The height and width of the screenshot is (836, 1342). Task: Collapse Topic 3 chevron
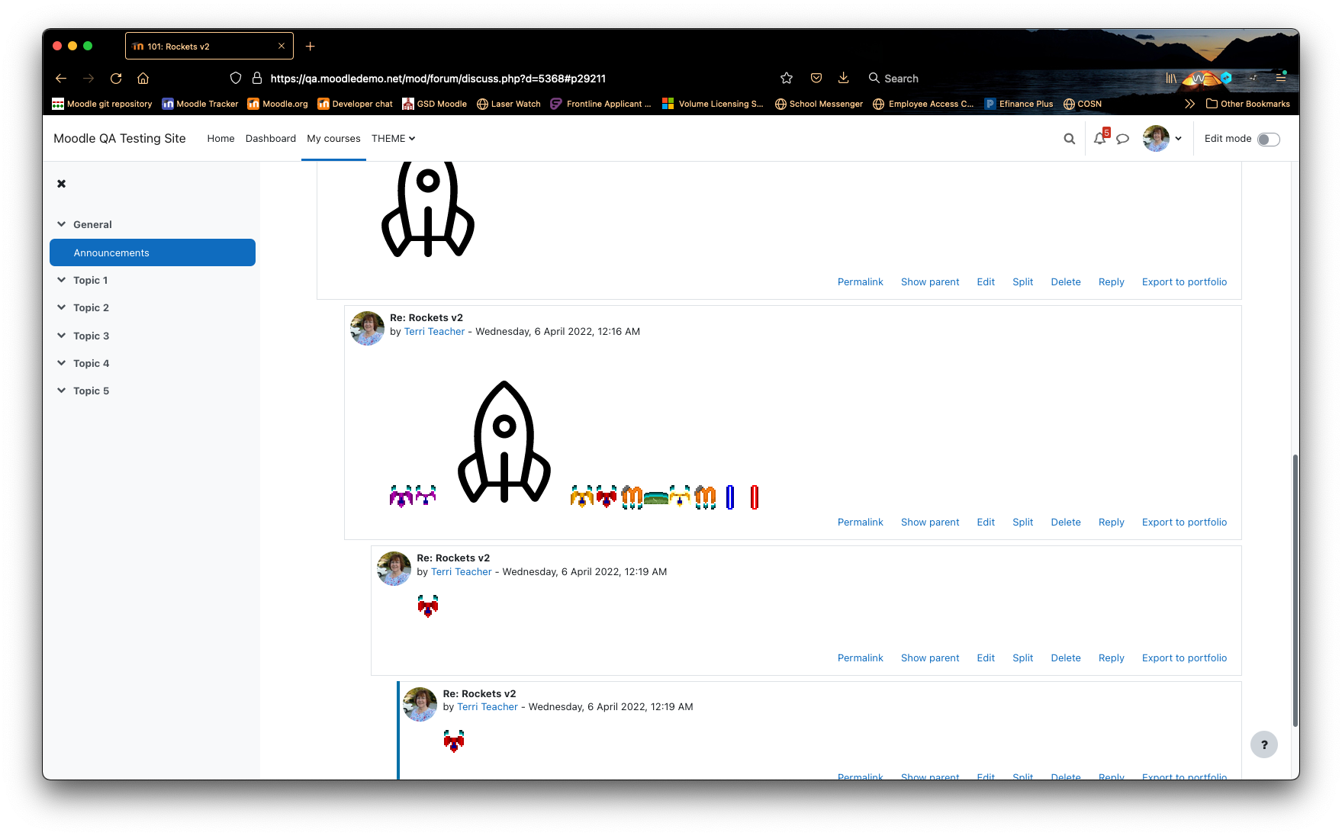tap(61, 336)
